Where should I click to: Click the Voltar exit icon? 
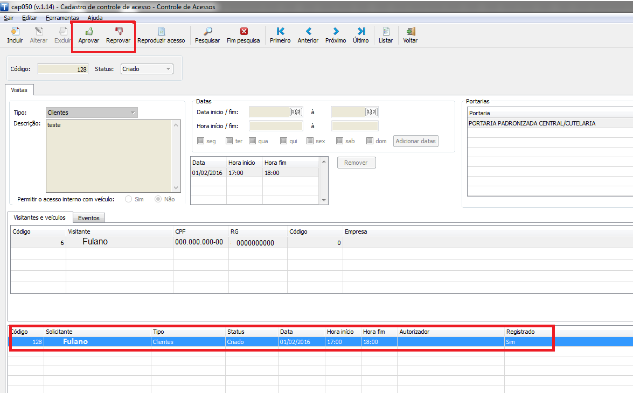pyautogui.click(x=411, y=31)
